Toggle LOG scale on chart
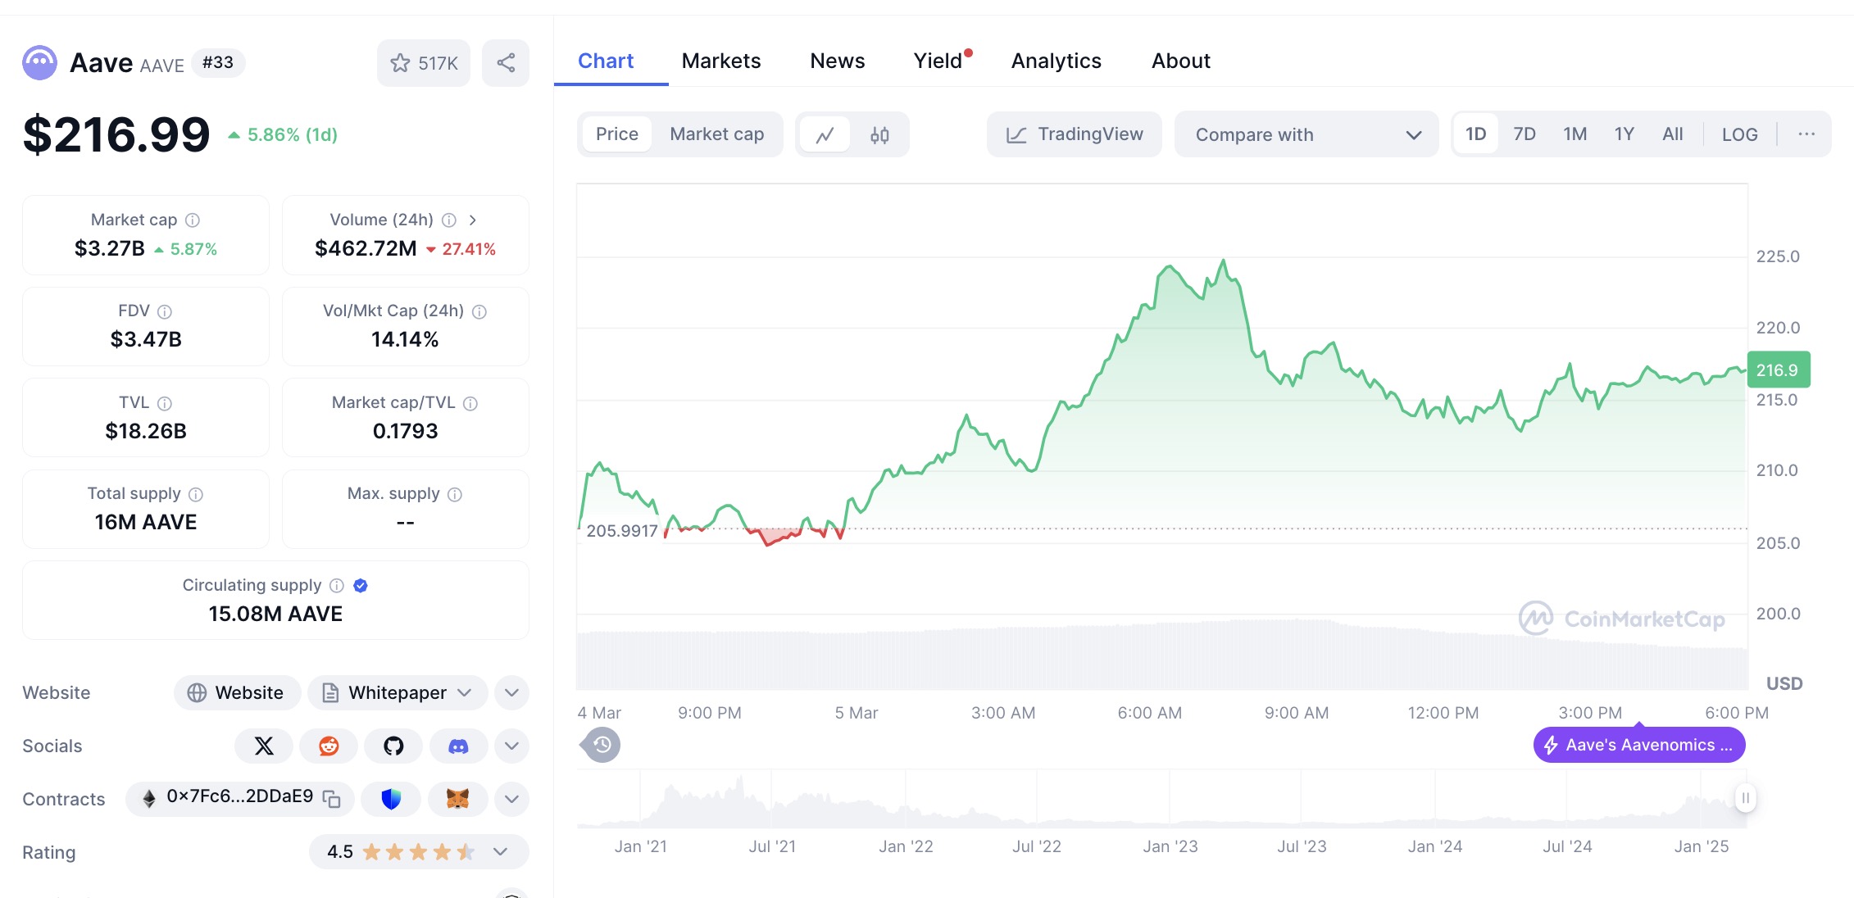This screenshot has height=898, width=1854. click(1739, 134)
